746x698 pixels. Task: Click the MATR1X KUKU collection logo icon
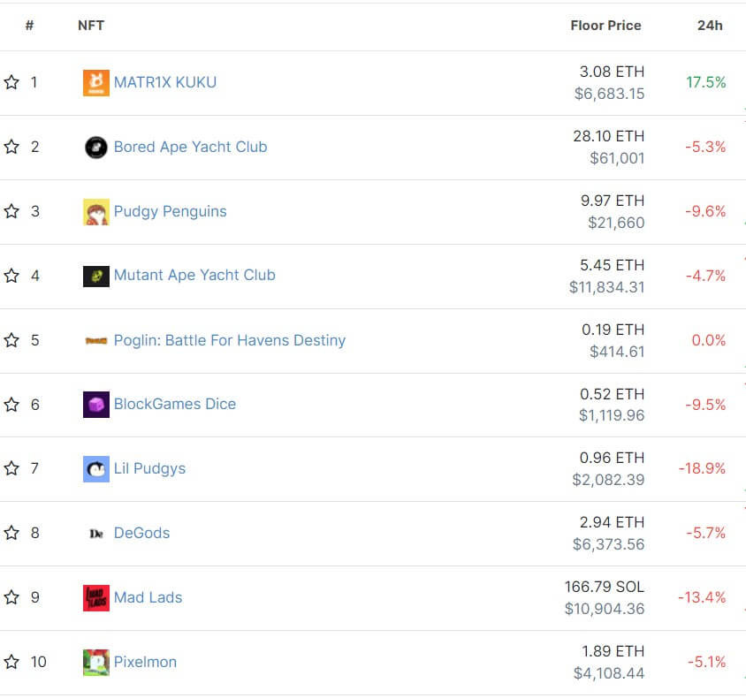tap(96, 83)
